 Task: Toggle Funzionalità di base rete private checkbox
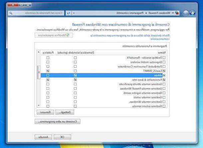(75, 80)
